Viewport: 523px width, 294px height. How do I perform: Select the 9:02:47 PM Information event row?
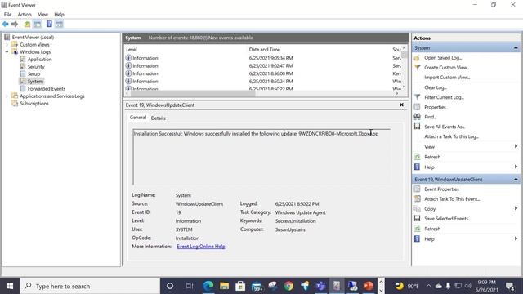pos(262,65)
